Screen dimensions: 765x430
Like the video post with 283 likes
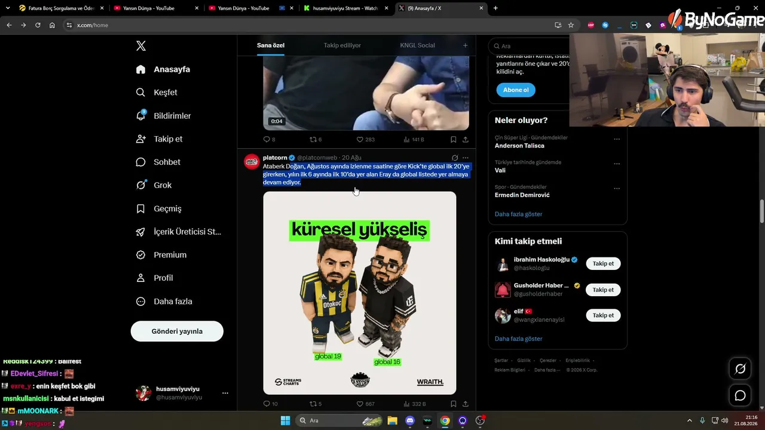(x=360, y=139)
